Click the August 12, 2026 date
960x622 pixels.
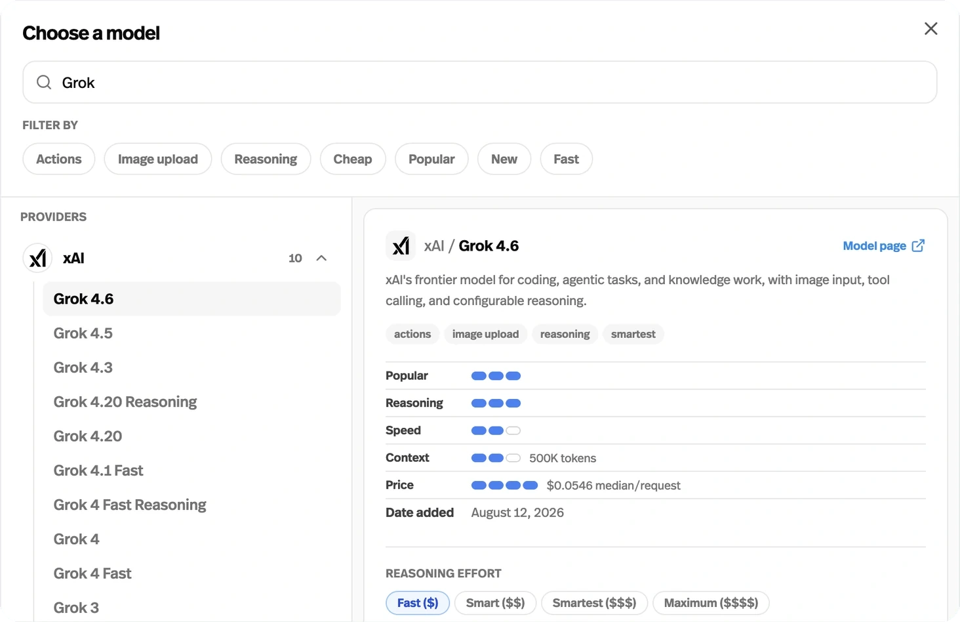(x=517, y=512)
